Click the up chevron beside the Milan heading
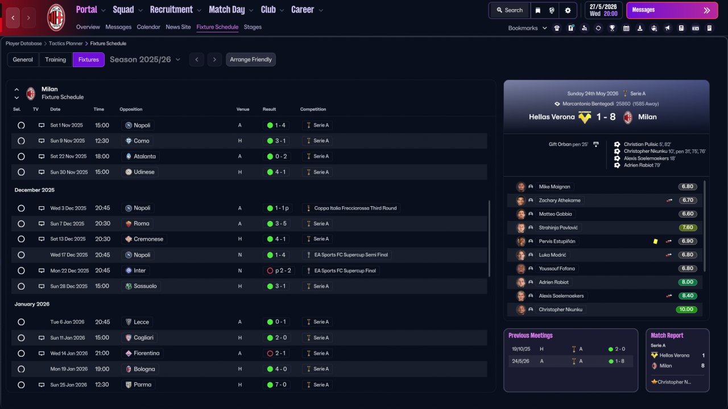Image resolution: width=728 pixels, height=409 pixels. tap(16, 89)
